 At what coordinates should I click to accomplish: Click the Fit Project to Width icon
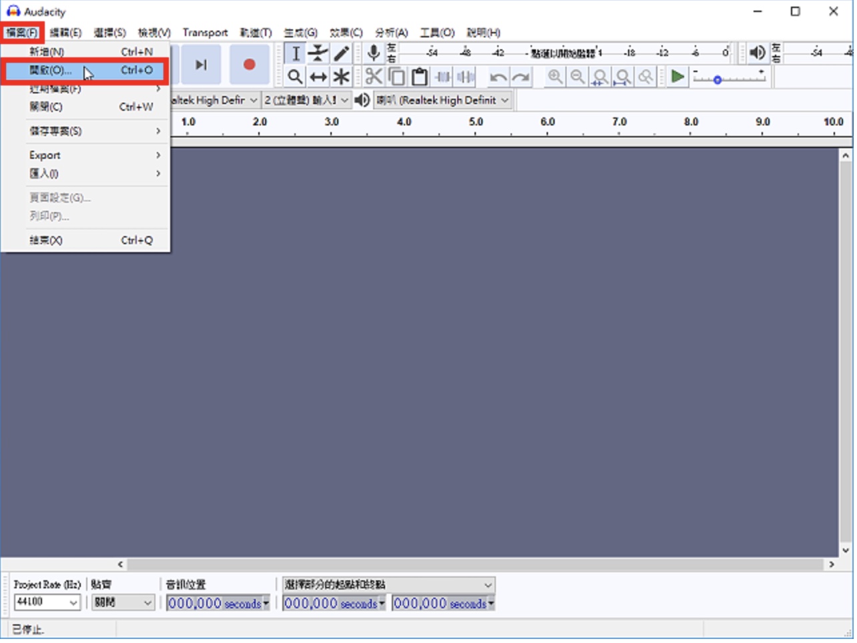(623, 77)
